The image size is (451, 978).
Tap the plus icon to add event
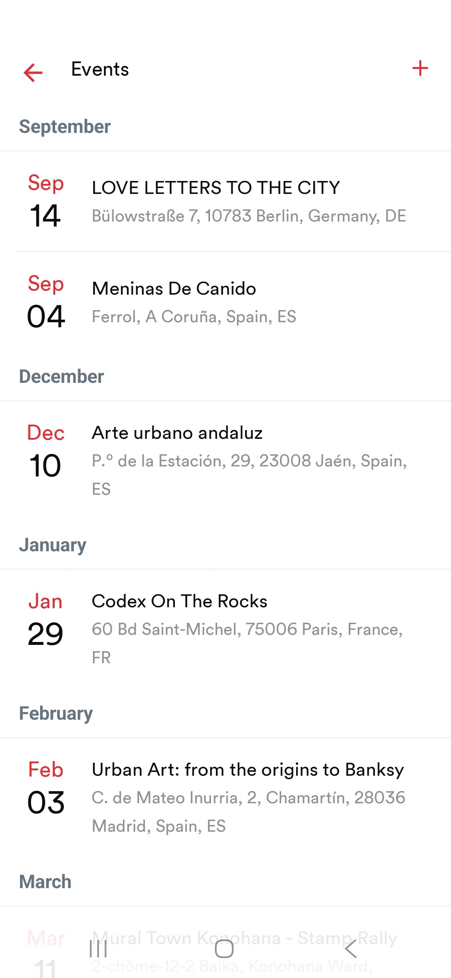[420, 68]
